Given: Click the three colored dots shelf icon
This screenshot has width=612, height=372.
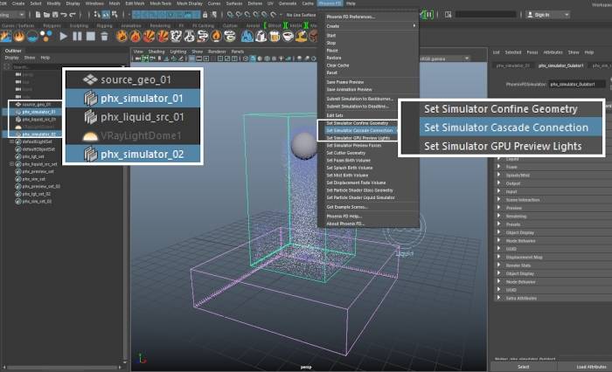Looking at the screenshot, I should pyautogui.click(x=46, y=37).
